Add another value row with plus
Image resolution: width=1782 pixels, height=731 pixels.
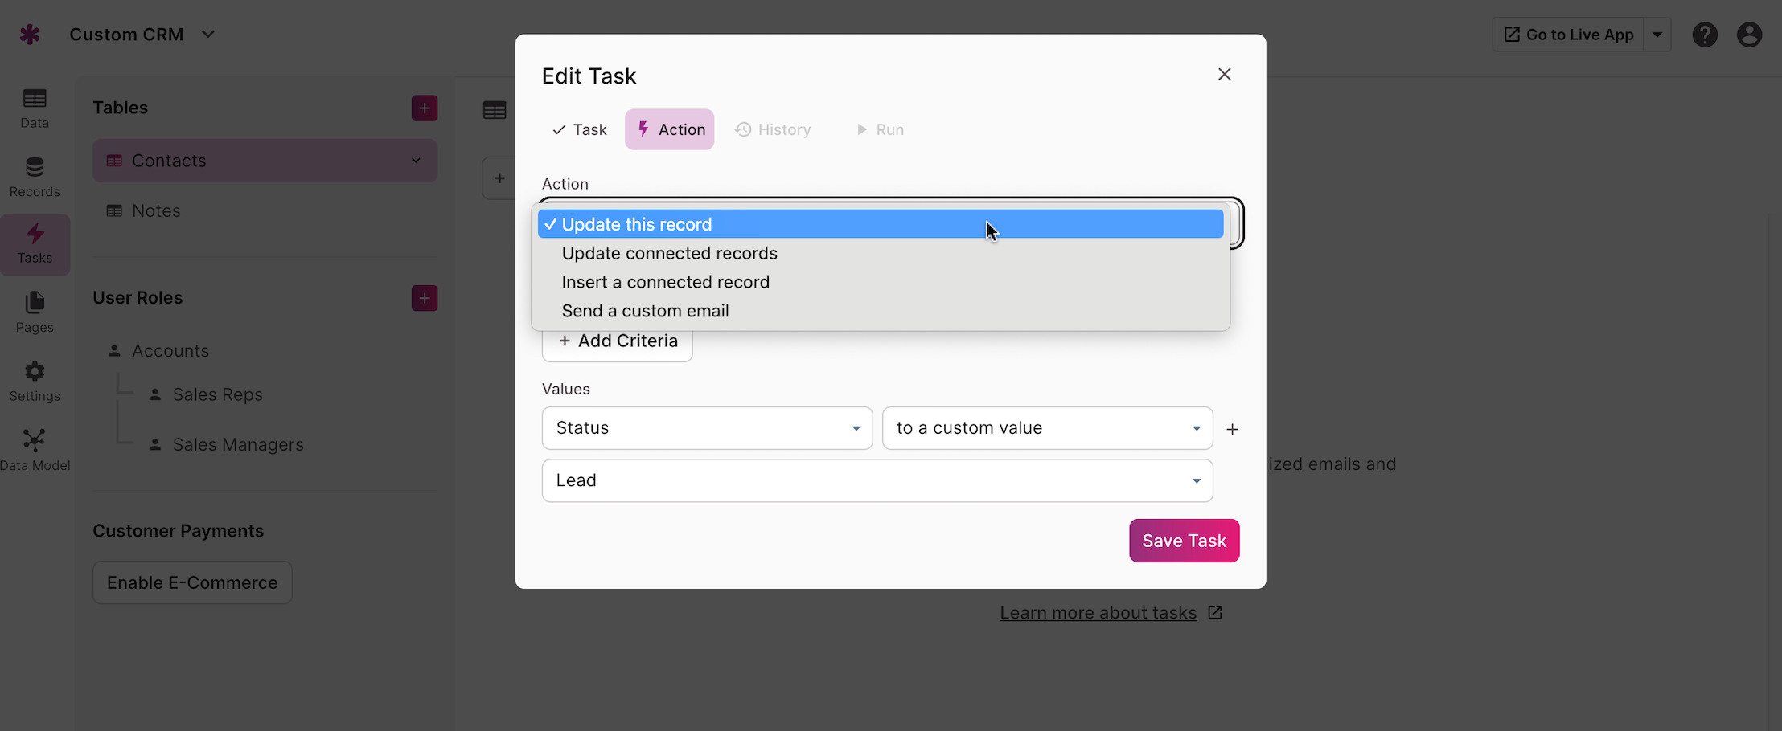1232,429
